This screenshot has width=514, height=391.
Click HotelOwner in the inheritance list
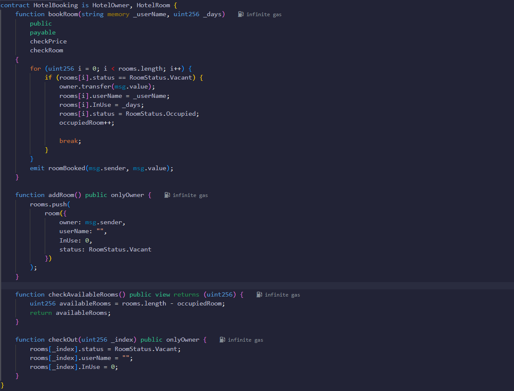point(111,5)
